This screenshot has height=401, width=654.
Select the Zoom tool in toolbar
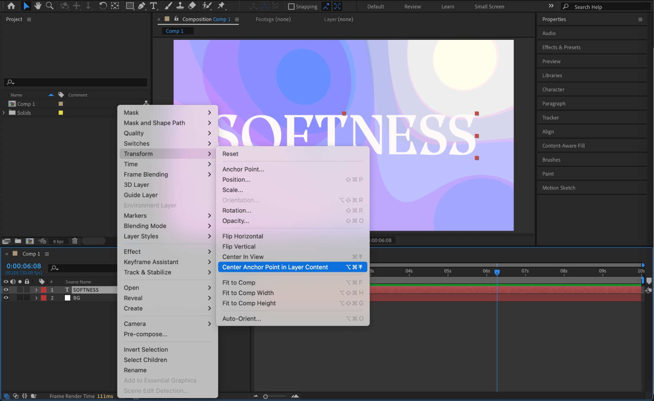(49, 6)
